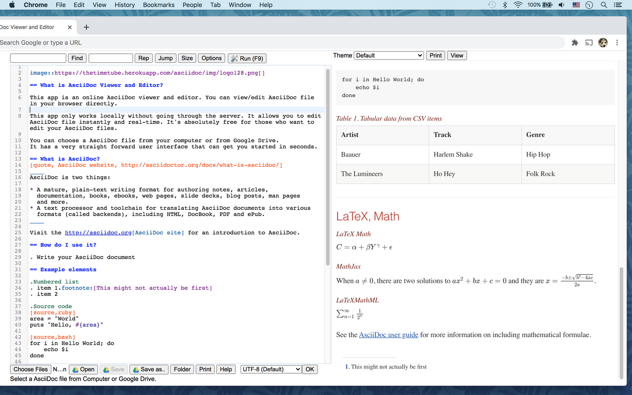Click Choose Files button
This screenshot has width=632, height=395.
(x=31, y=369)
